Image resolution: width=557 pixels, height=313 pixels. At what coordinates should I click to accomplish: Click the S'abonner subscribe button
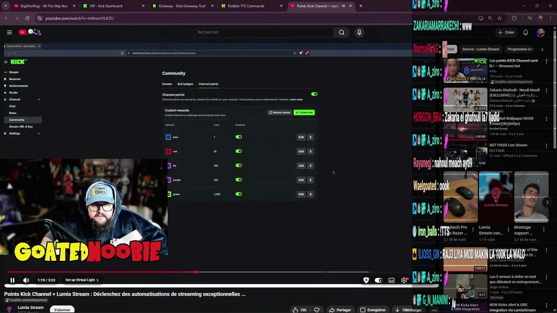coord(62,310)
